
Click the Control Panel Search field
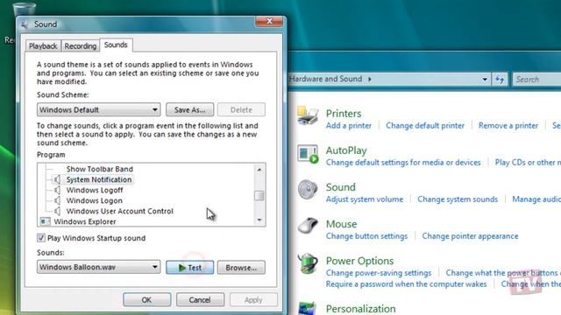[536, 80]
